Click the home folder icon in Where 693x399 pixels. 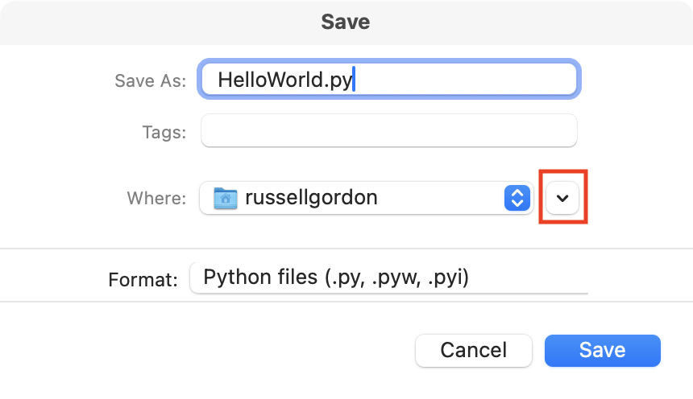tap(226, 198)
